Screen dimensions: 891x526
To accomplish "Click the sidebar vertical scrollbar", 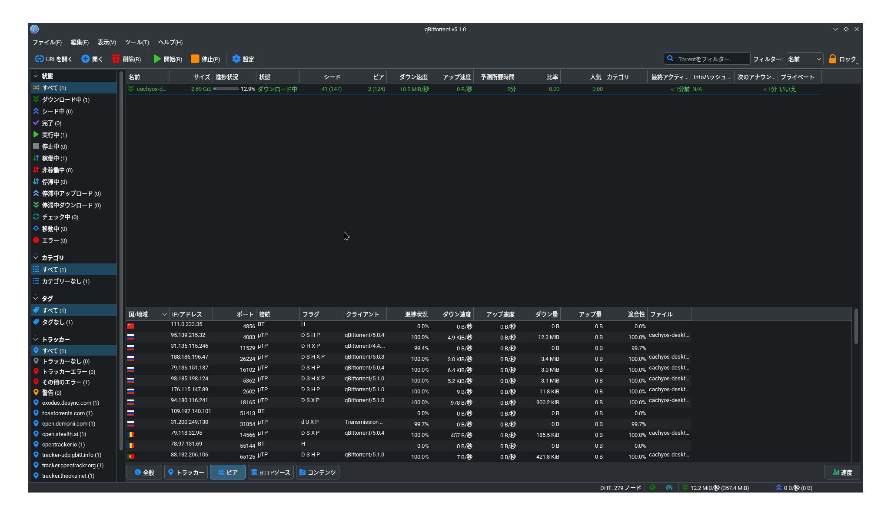I will coord(121,261).
